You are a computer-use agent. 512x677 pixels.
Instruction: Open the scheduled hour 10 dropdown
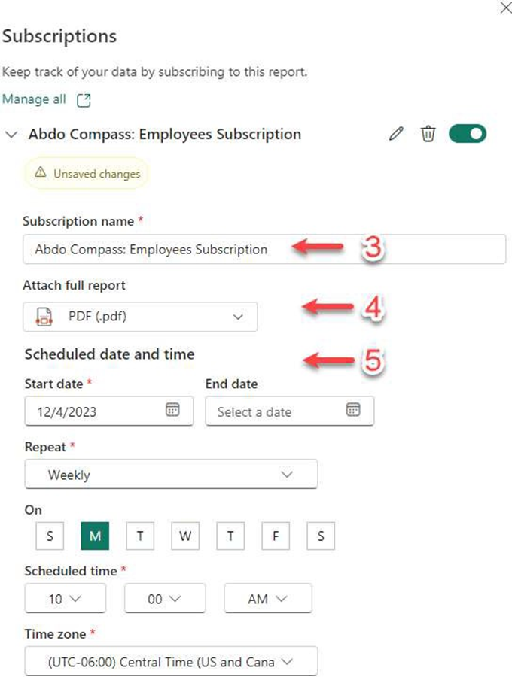coord(65,599)
